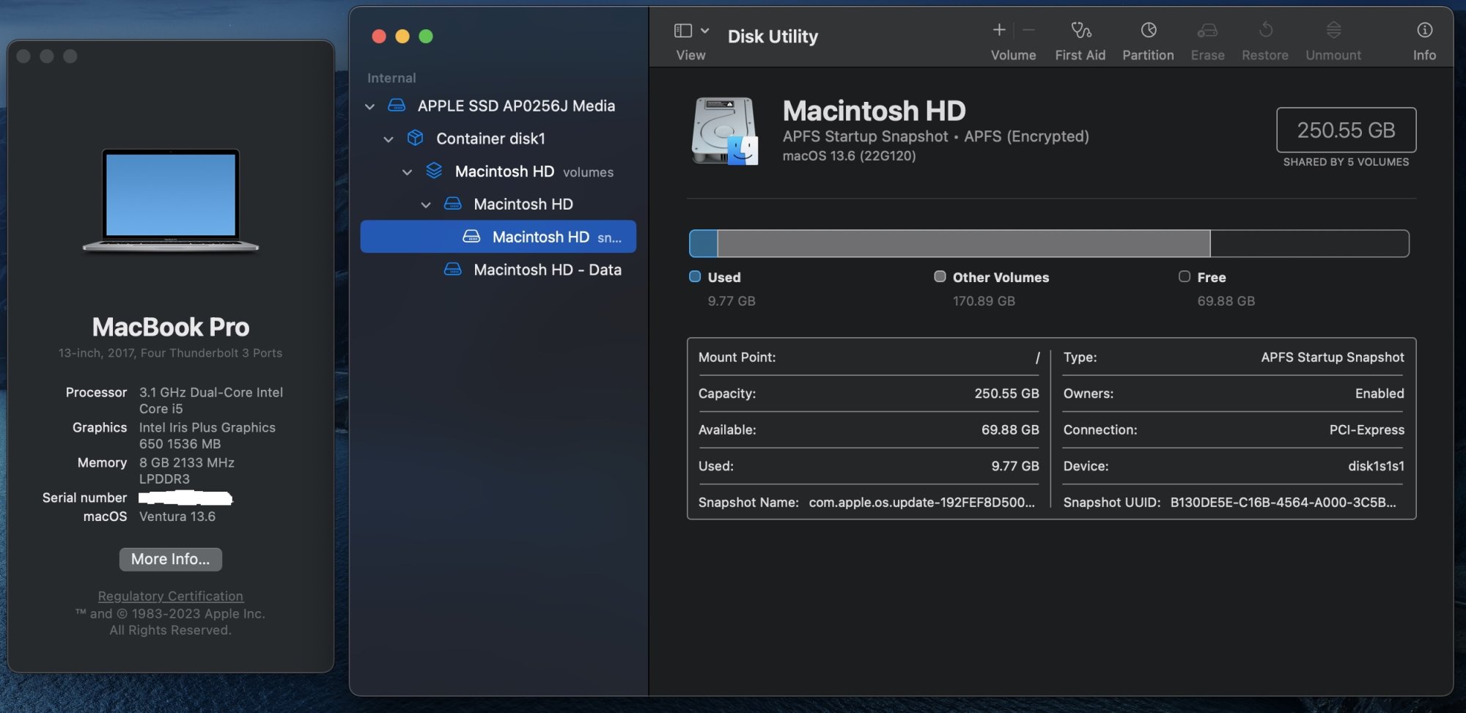Open More Info in About This Mac

click(x=171, y=559)
